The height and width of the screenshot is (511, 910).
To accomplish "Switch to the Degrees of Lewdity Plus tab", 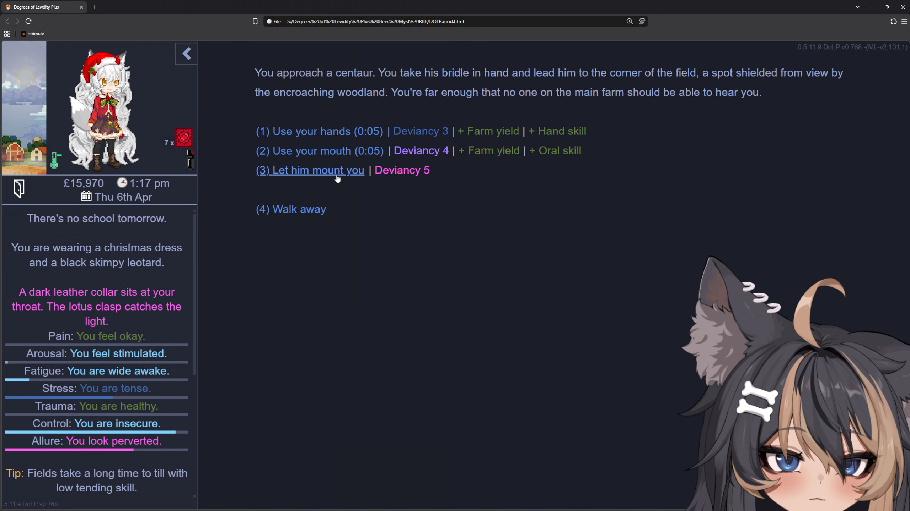I will (x=44, y=7).
